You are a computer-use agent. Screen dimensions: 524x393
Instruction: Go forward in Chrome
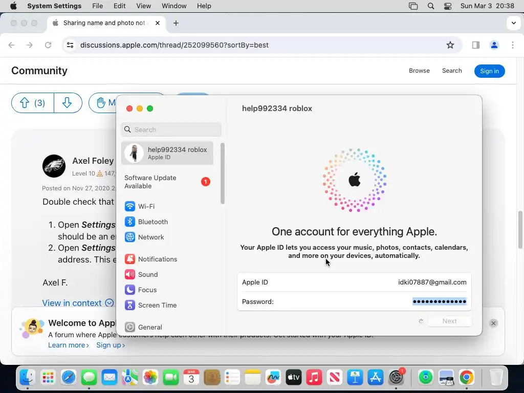click(x=30, y=45)
